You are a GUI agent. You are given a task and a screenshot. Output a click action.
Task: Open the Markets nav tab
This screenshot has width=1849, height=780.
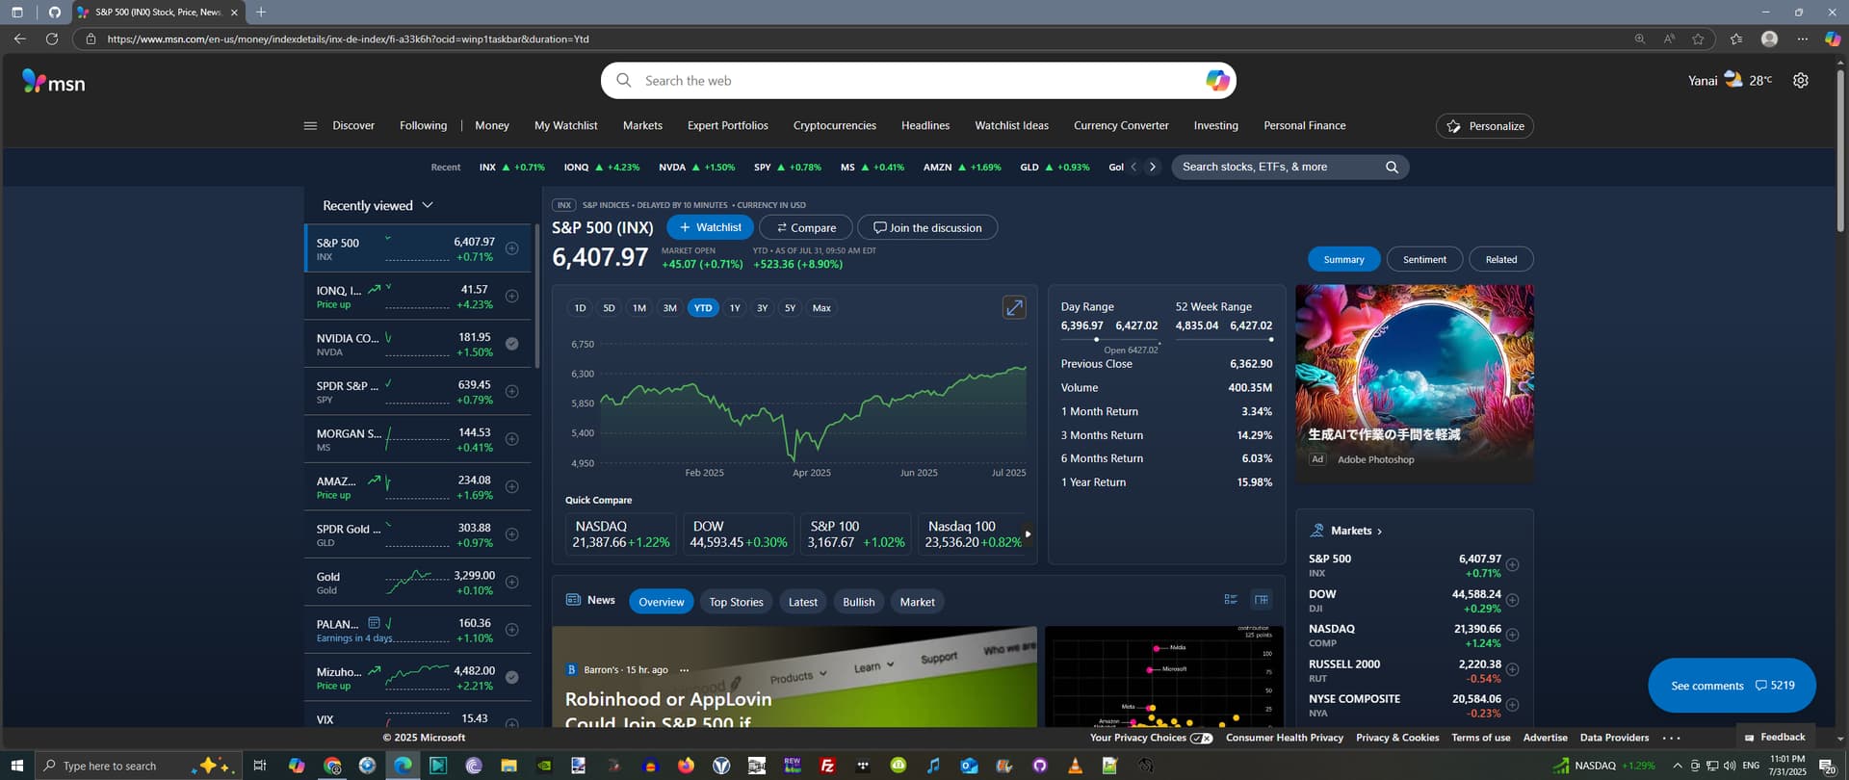coord(642,126)
